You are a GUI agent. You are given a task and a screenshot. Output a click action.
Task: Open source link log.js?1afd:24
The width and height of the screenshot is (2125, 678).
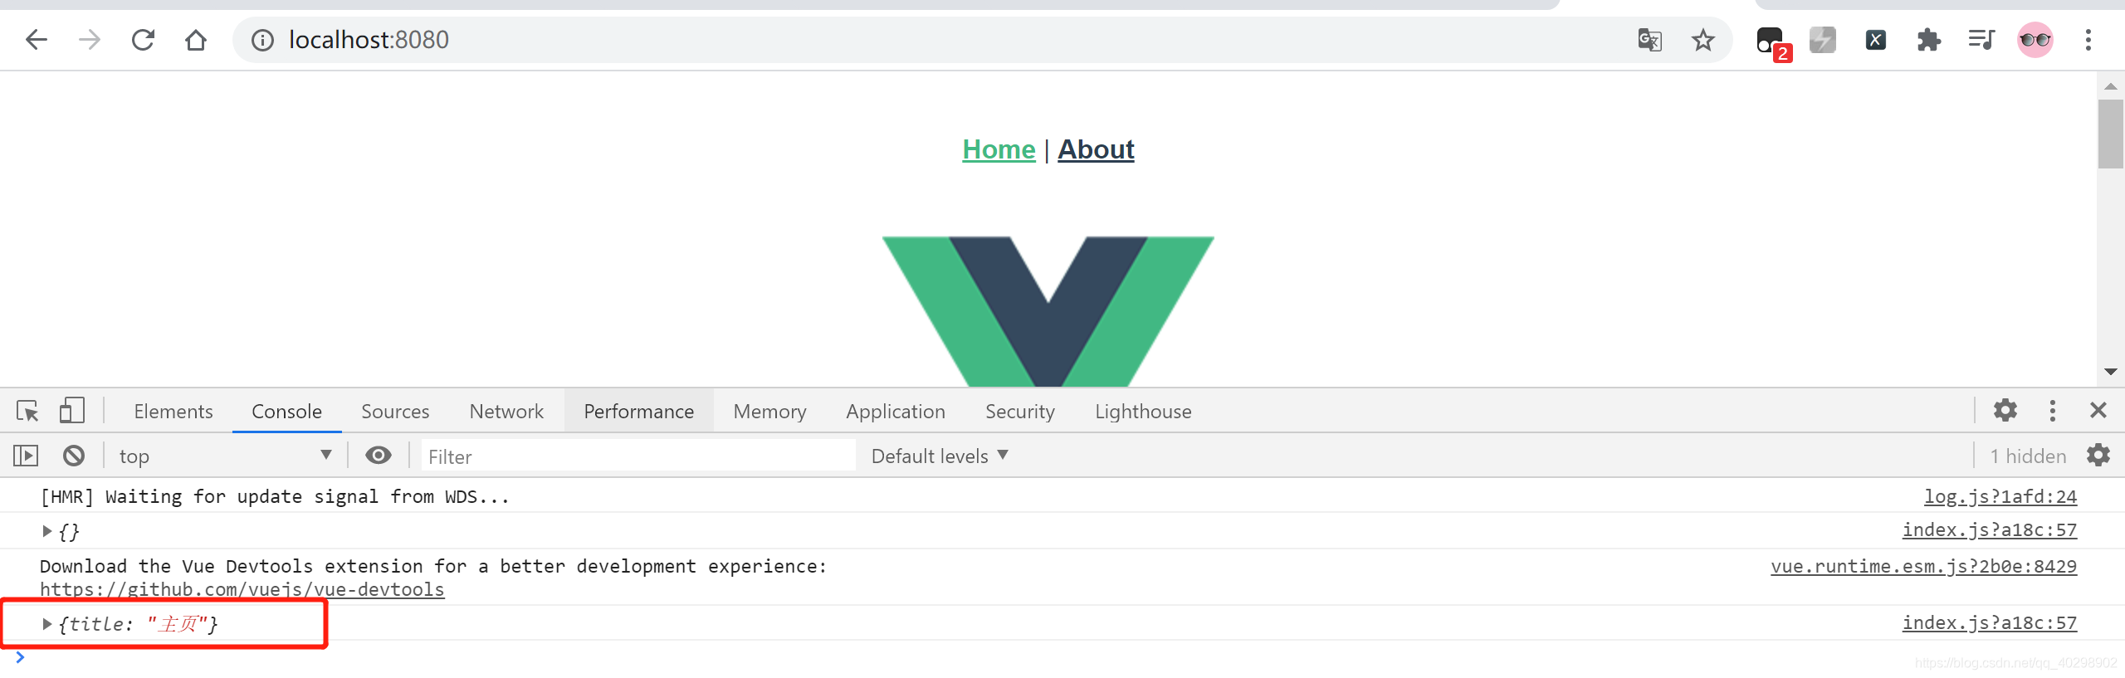tap(2000, 496)
